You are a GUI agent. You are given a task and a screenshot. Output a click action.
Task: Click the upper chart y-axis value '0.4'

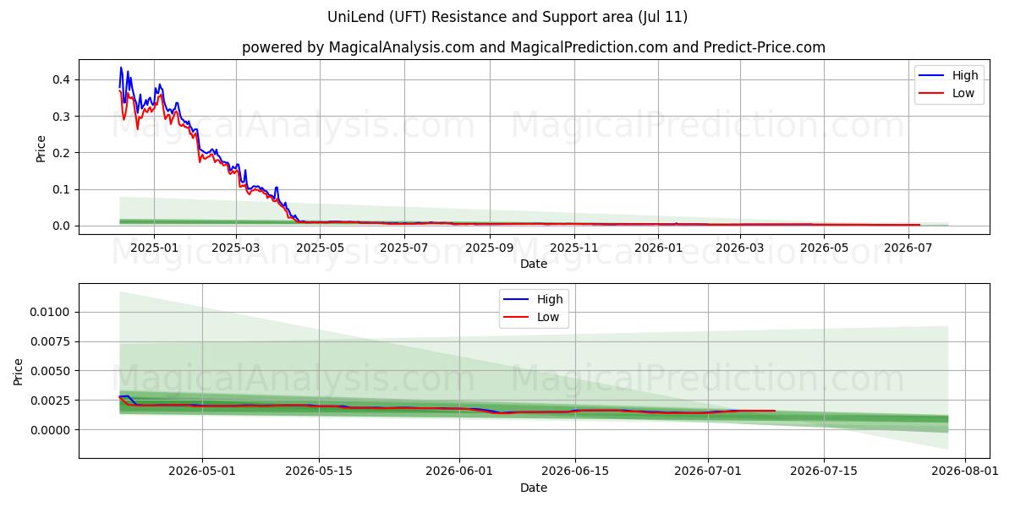[63, 79]
